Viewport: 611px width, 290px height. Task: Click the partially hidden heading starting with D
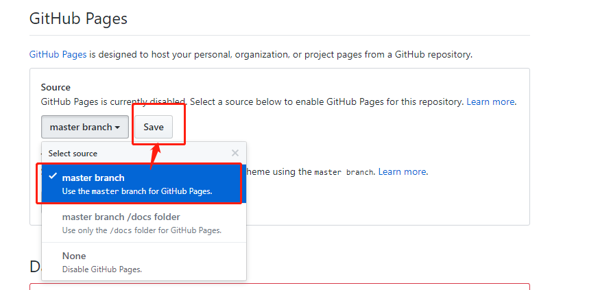click(x=34, y=267)
